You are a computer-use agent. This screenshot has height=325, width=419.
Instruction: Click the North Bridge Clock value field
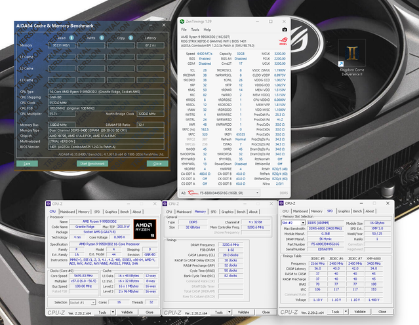click(150, 114)
